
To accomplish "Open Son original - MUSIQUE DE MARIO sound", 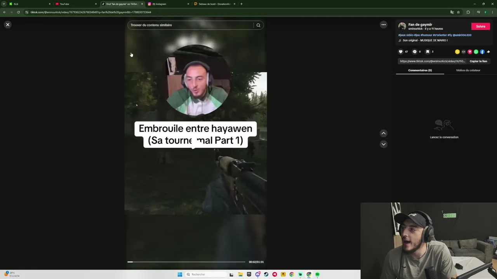I will (425, 40).
